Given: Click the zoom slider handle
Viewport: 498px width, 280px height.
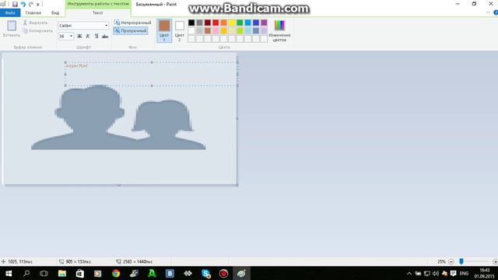Looking at the screenshot, I should pyautogui.click(x=461, y=261).
